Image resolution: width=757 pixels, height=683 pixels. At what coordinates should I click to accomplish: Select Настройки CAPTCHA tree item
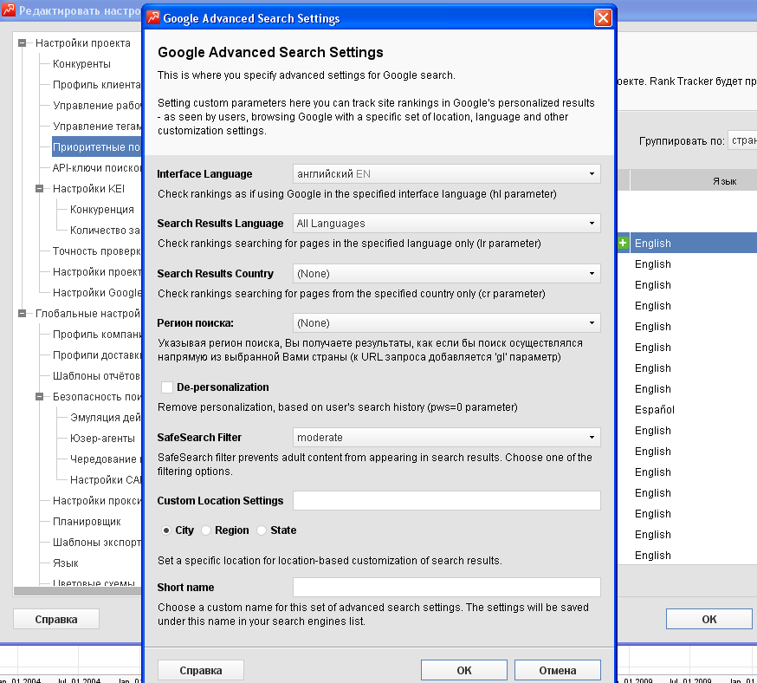click(x=106, y=479)
